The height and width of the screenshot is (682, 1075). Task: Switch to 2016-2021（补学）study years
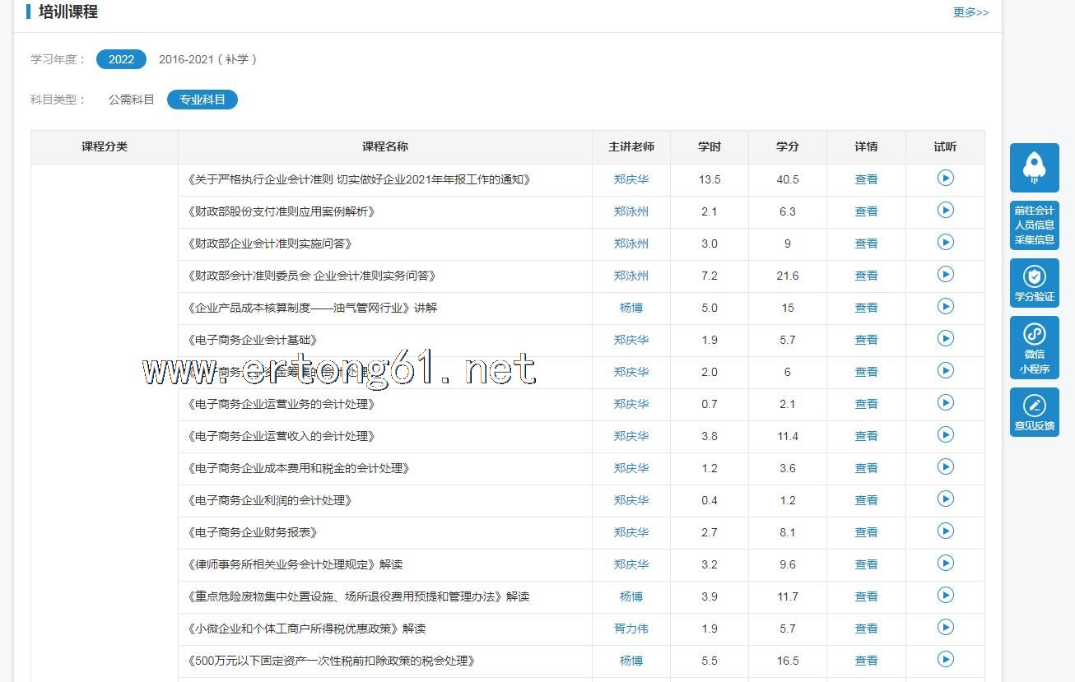(207, 59)
